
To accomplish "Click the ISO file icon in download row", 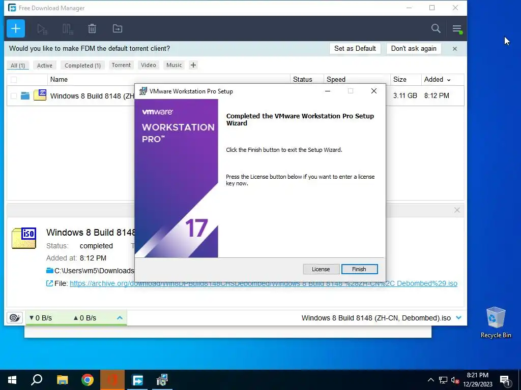I will pos(40,95).
